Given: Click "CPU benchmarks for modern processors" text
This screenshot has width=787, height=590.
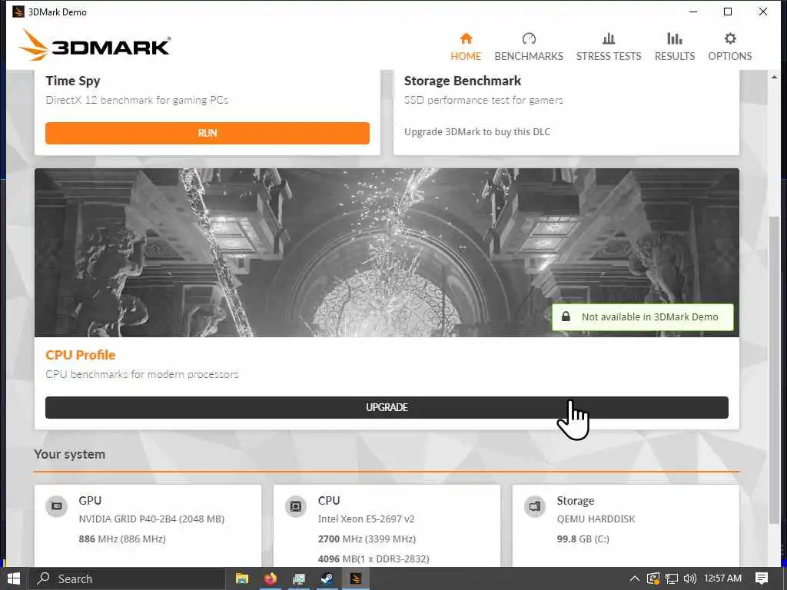Looking at the screenshot, I should click(142, 375).
